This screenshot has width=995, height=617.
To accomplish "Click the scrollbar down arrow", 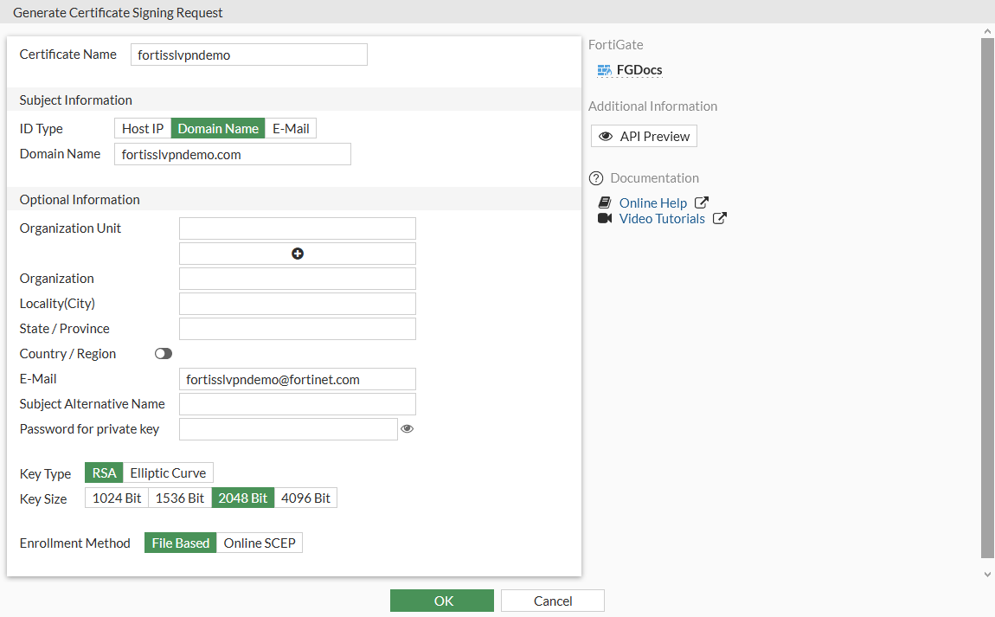I will pos(987,574).
